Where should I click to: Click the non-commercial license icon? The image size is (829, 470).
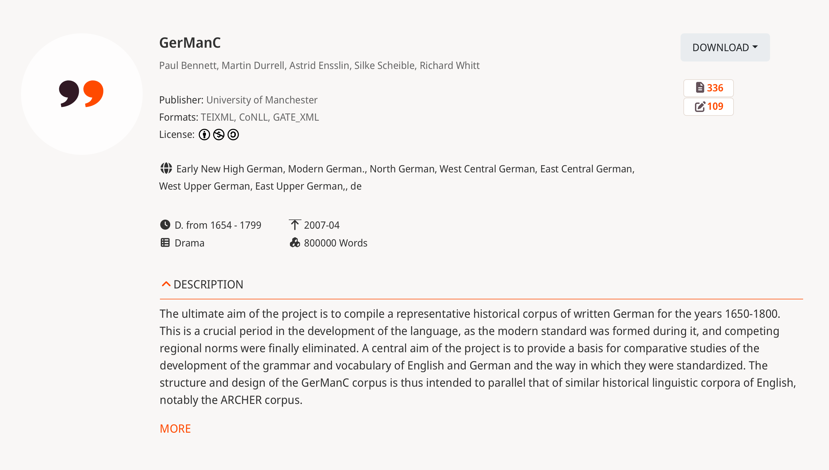click(219, 135)
